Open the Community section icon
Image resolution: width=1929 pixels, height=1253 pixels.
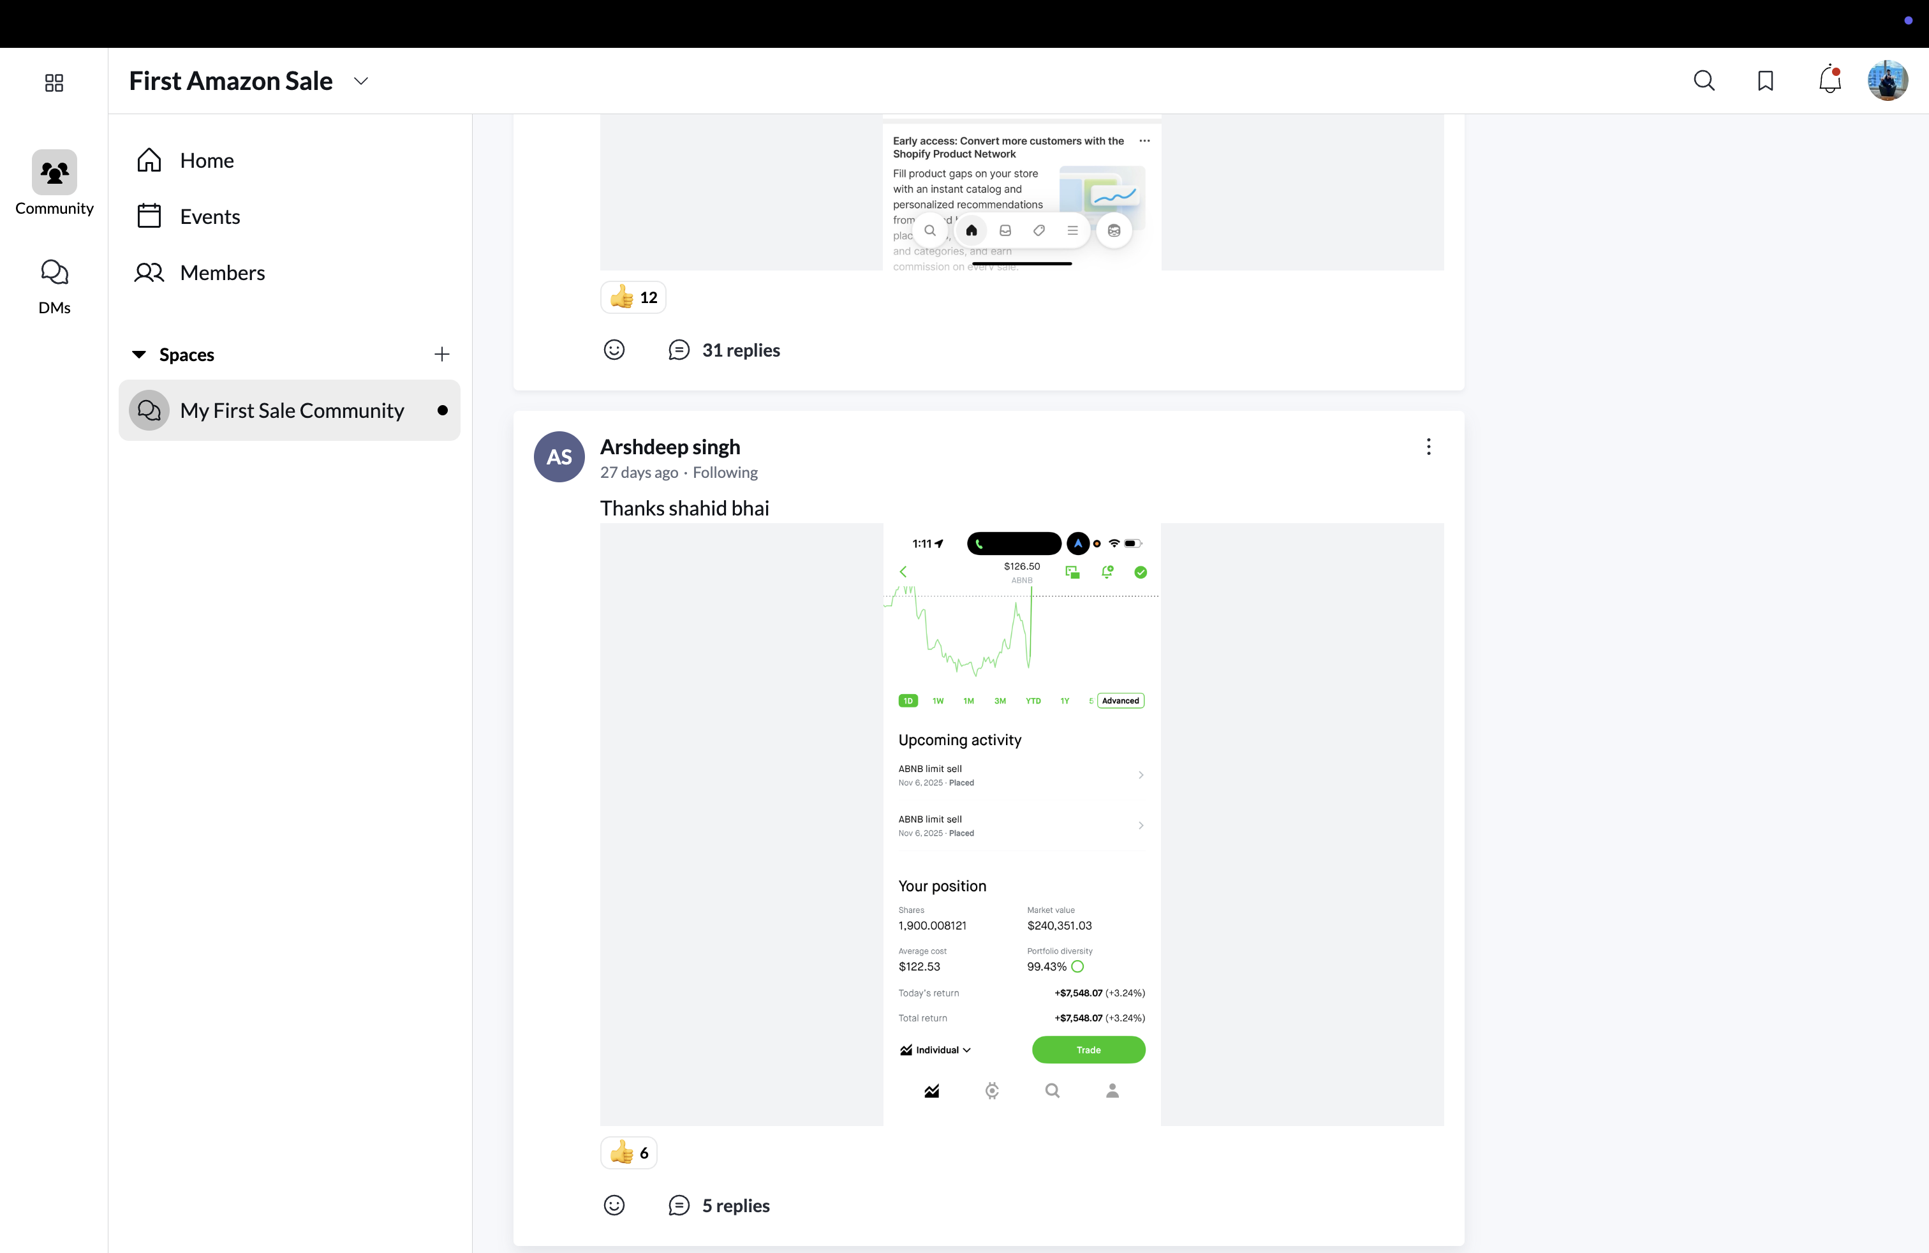54,172
